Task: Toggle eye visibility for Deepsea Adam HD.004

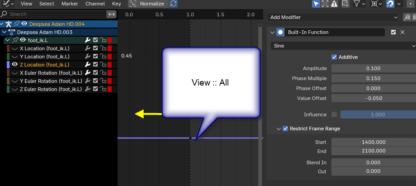Action: point(24,24)
